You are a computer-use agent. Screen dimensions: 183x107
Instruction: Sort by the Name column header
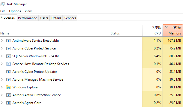coord(5,33)
